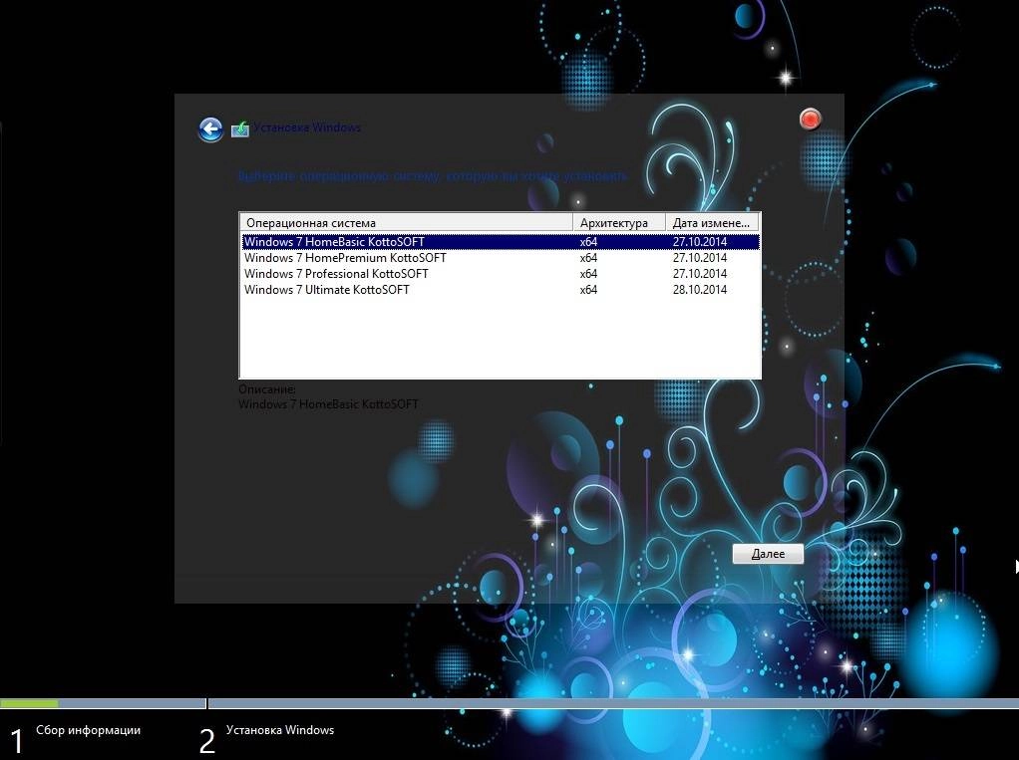Select Windows 7 Ultimate KottoSOFT row
The width and height of the screenshot is (1019, 760).
point(501,290)
